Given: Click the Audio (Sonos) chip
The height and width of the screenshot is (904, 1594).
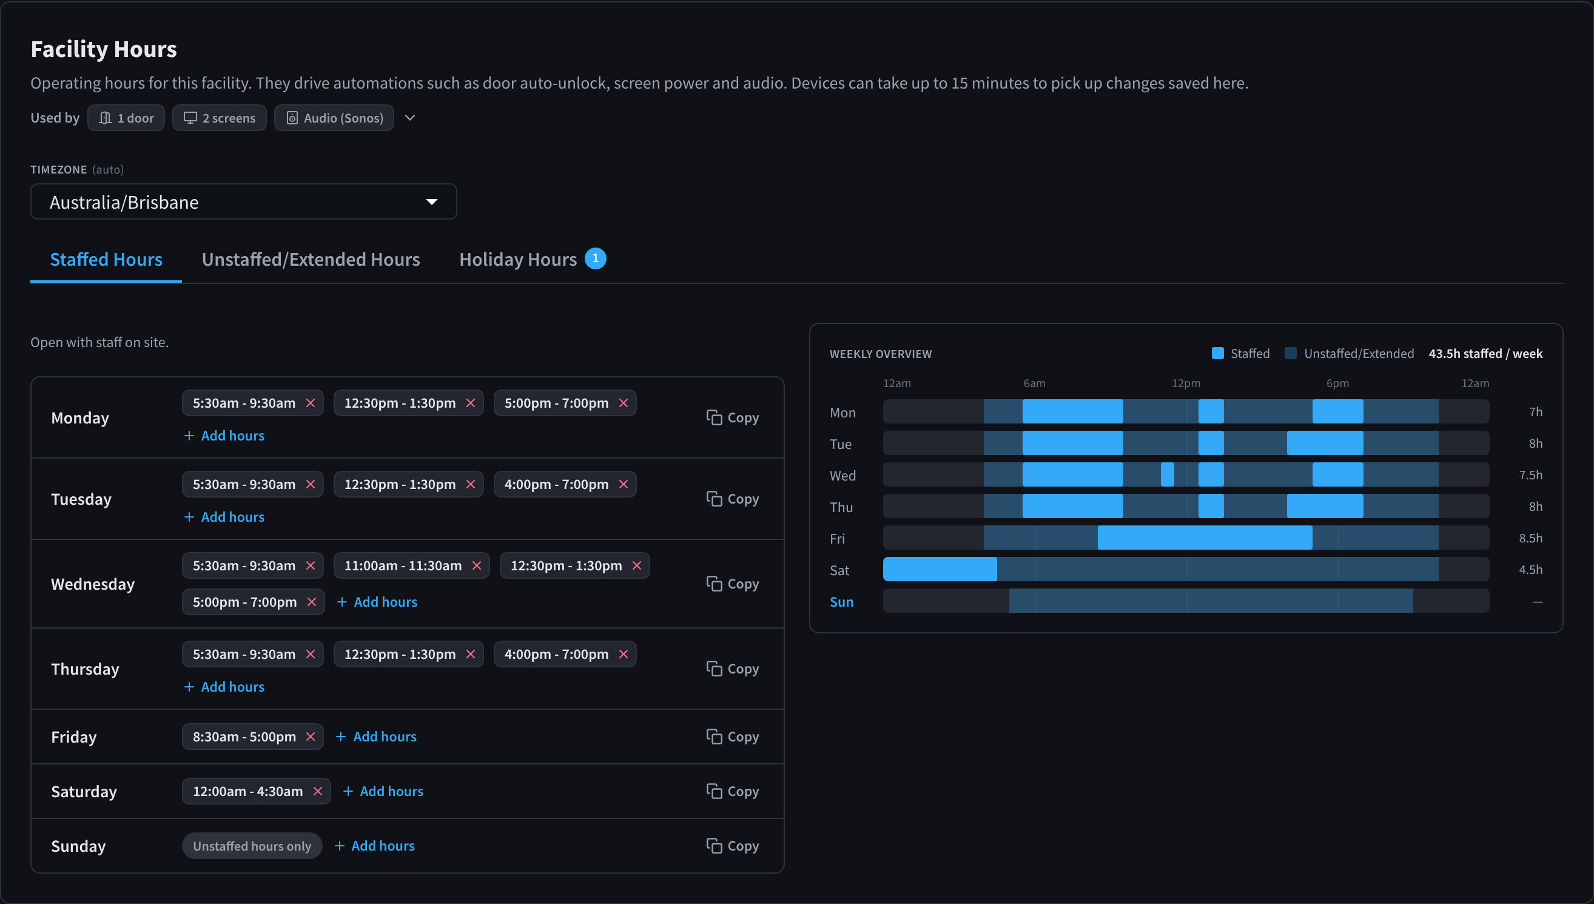Looking at the screenshot, I should coord(334,118).
